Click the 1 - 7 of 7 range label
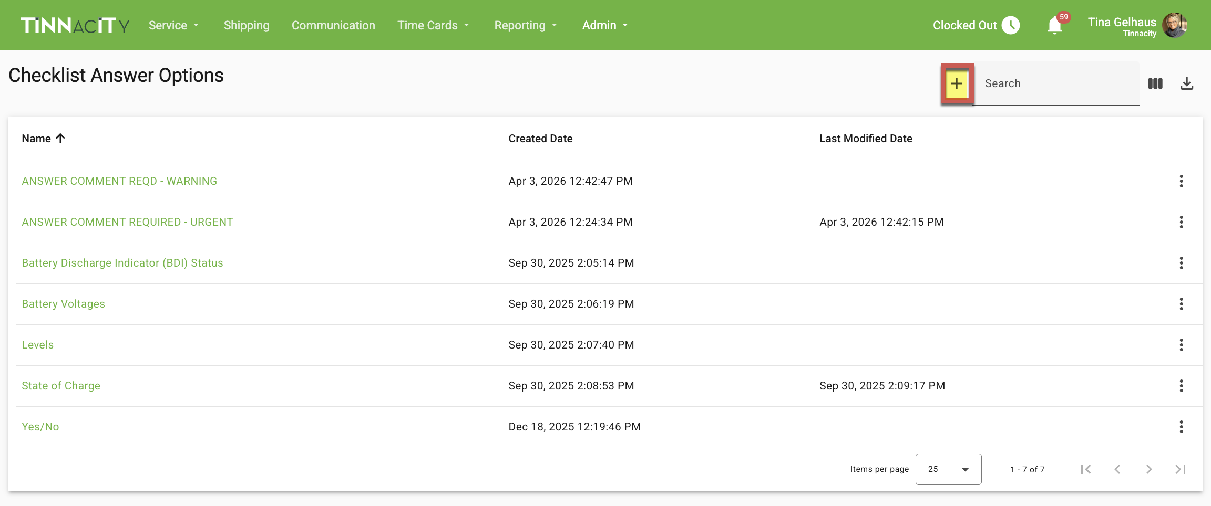Viewport: 1211px width, 506px height. (x=1027, y=469)
